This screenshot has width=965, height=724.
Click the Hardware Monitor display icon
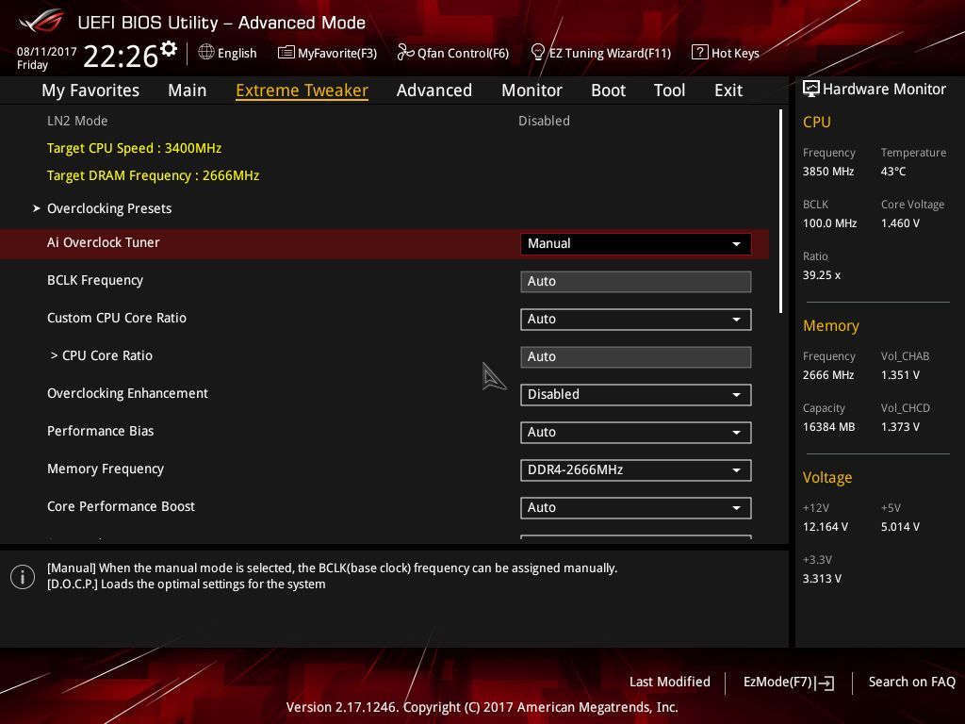click(x=811, y=89)
